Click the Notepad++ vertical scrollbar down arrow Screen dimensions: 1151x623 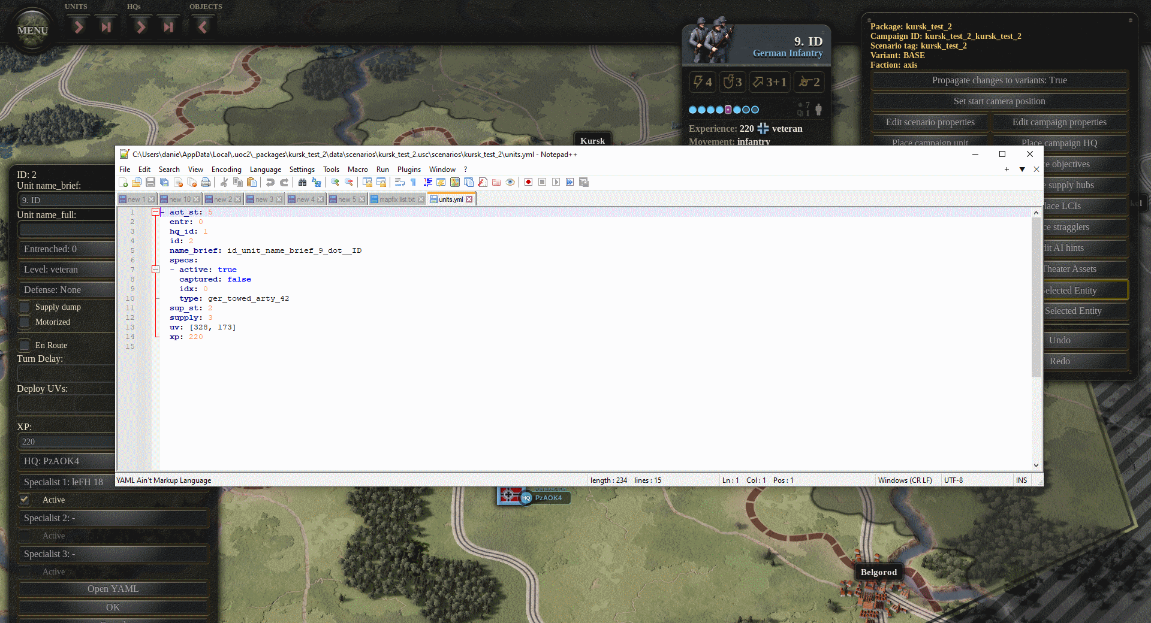[1036, 465]
